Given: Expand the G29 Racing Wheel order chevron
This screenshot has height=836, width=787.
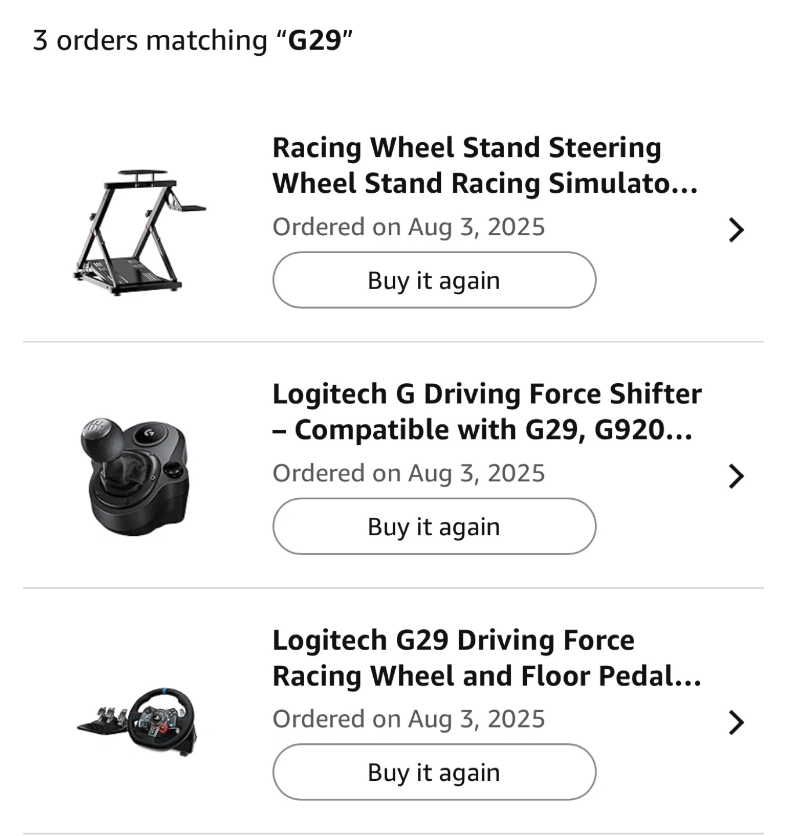Looking at the screenshot, I should tap(736, 722).
